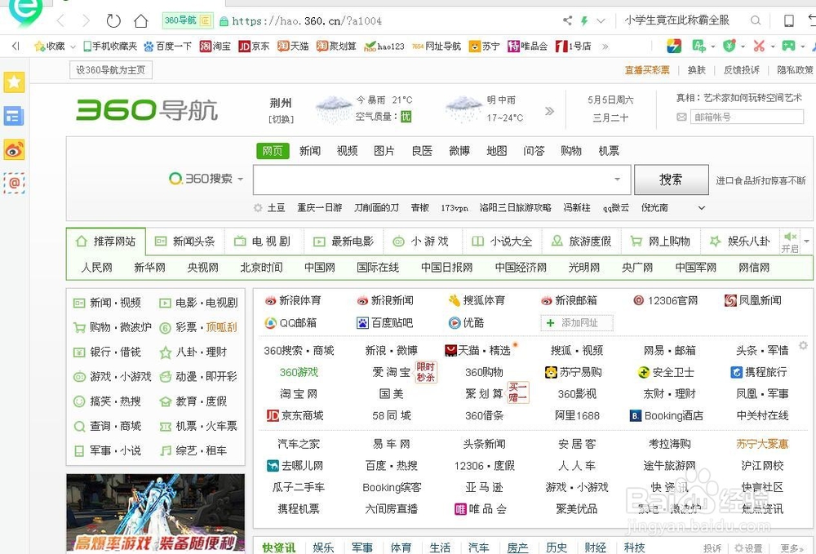Click the 切换 city switch link
Screen dimensions: 816x554
coord(281,119)
